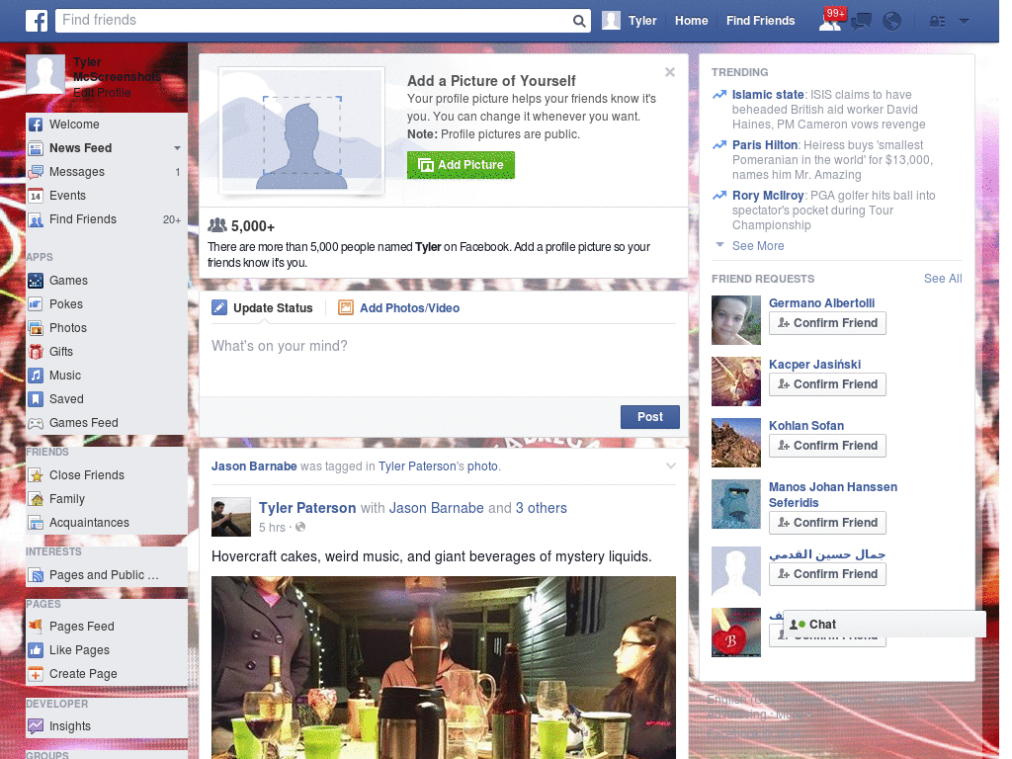Select the Update Status tab
This screenshot has height=759, width=1012.
point(262,308)
